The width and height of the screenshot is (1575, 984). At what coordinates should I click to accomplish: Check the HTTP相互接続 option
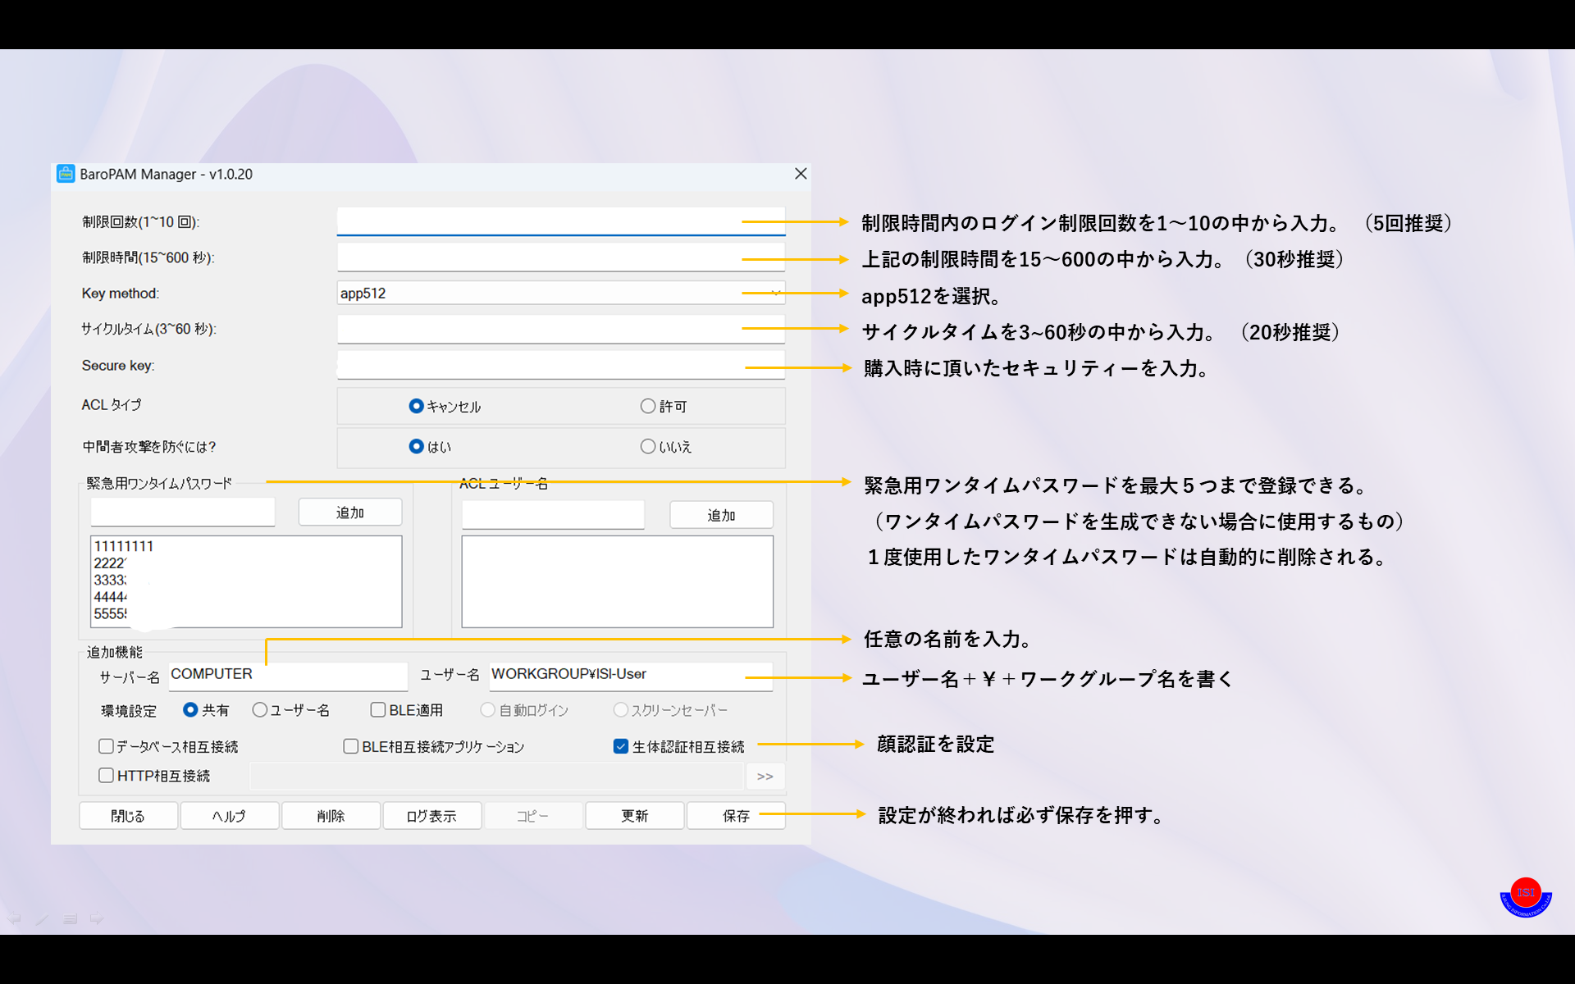(107, 776)
